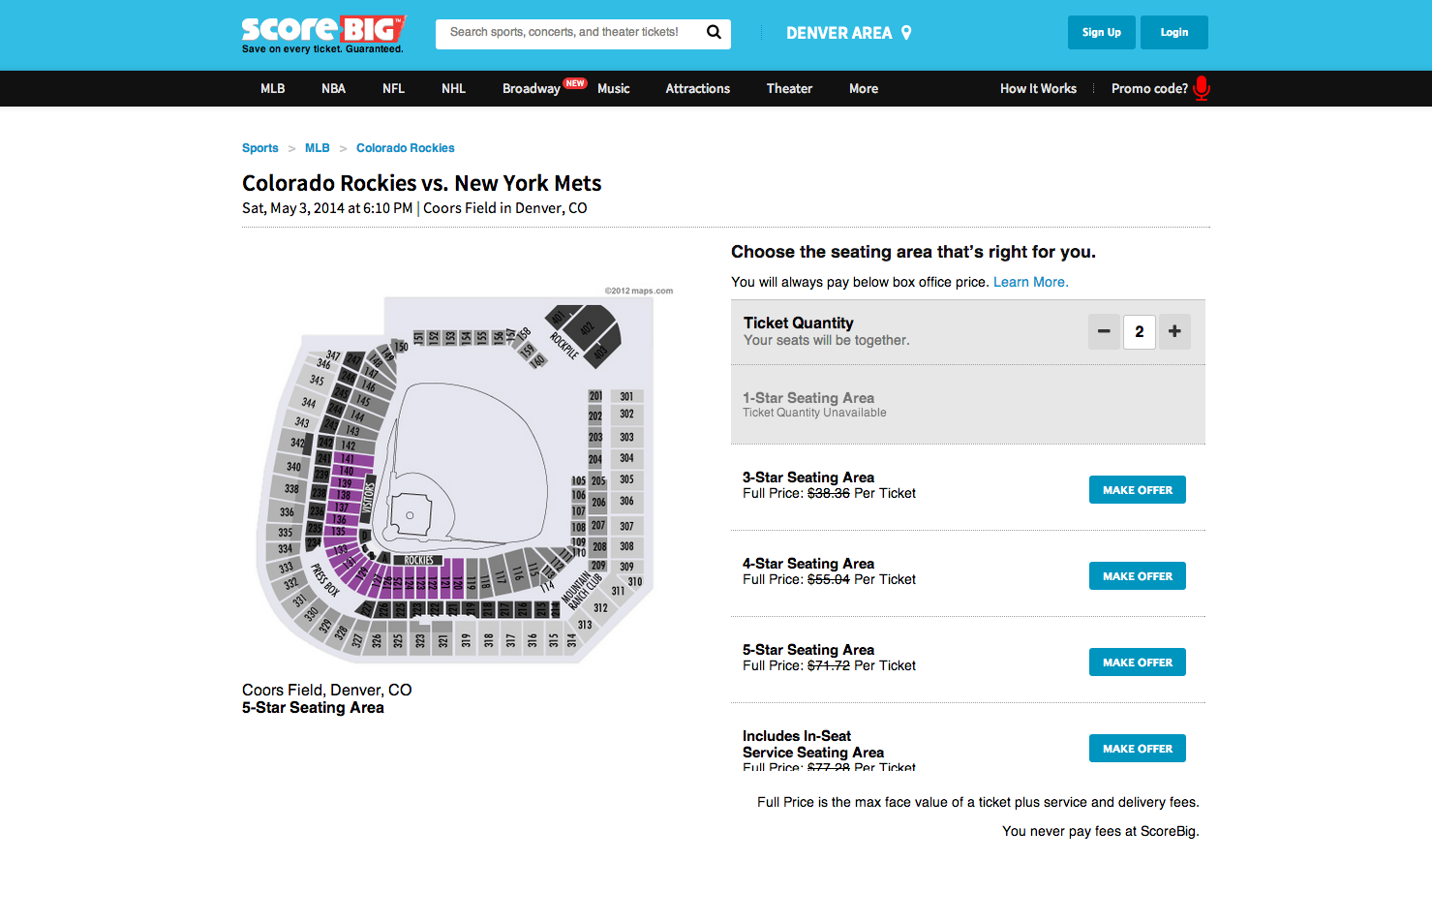
Task: Open the More menu
Action: click(863, 88)
